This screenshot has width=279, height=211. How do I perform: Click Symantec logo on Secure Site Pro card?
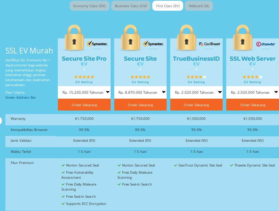coord(98,44)
